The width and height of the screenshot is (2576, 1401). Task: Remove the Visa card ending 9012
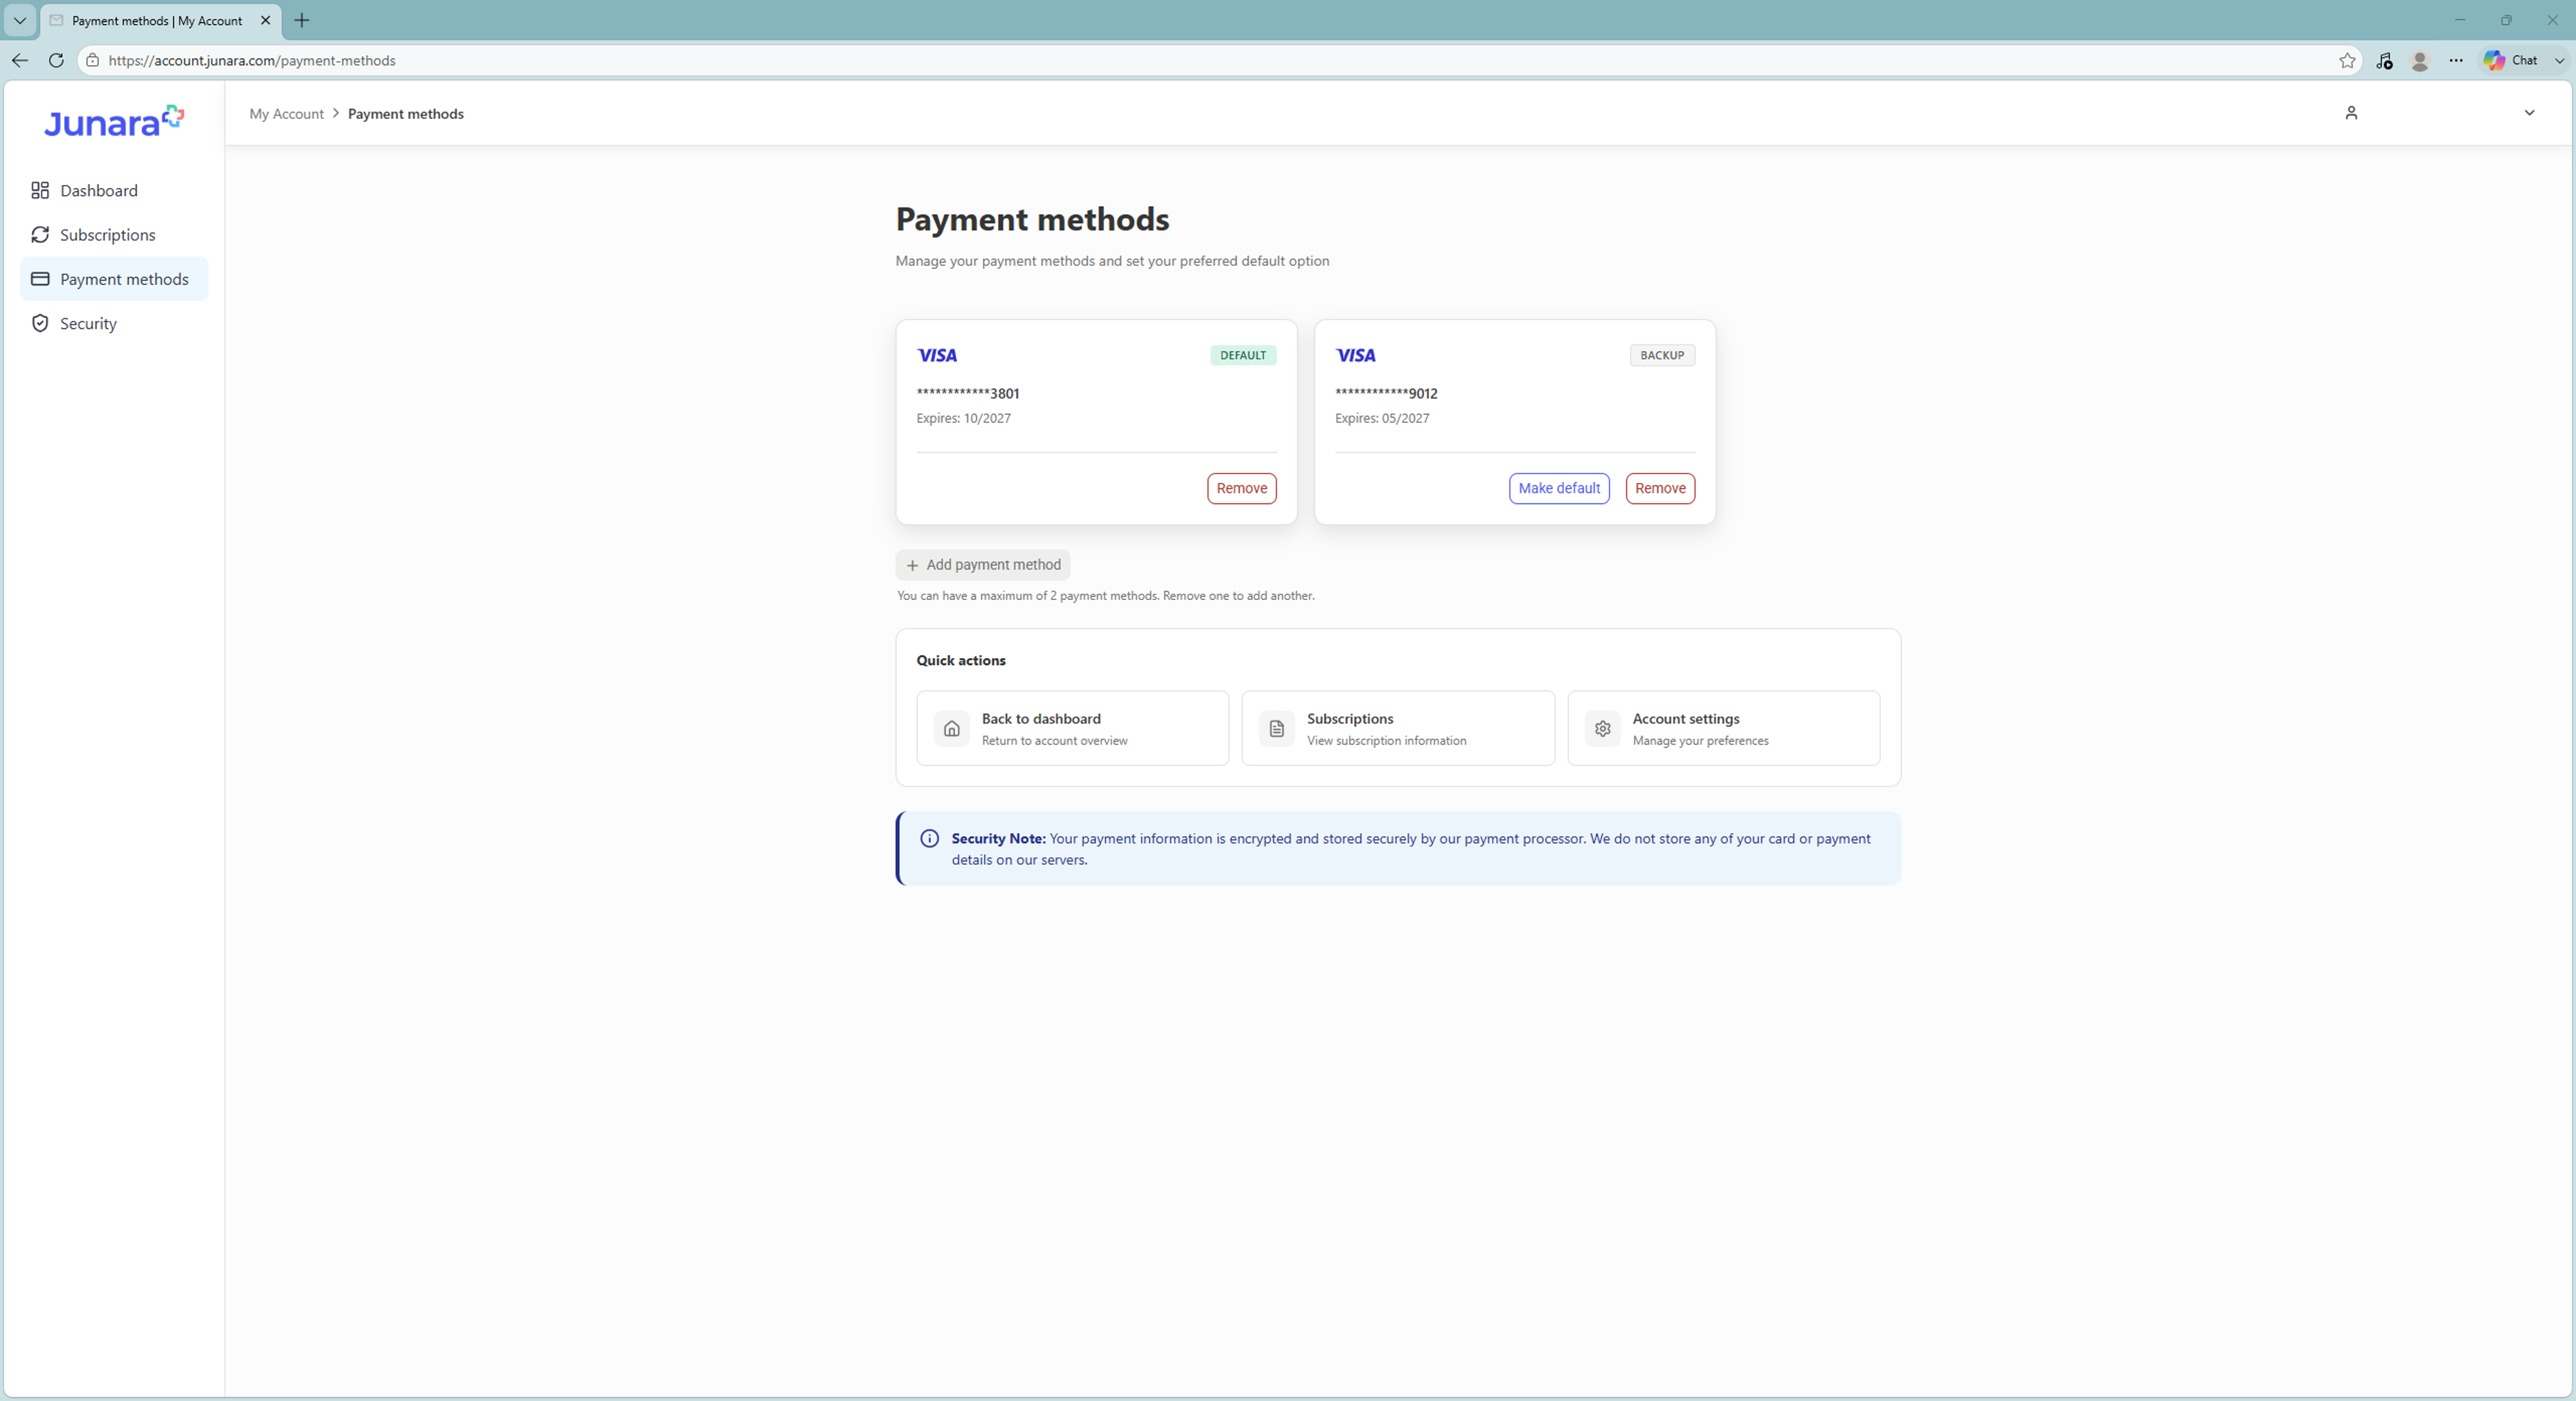1660,488
